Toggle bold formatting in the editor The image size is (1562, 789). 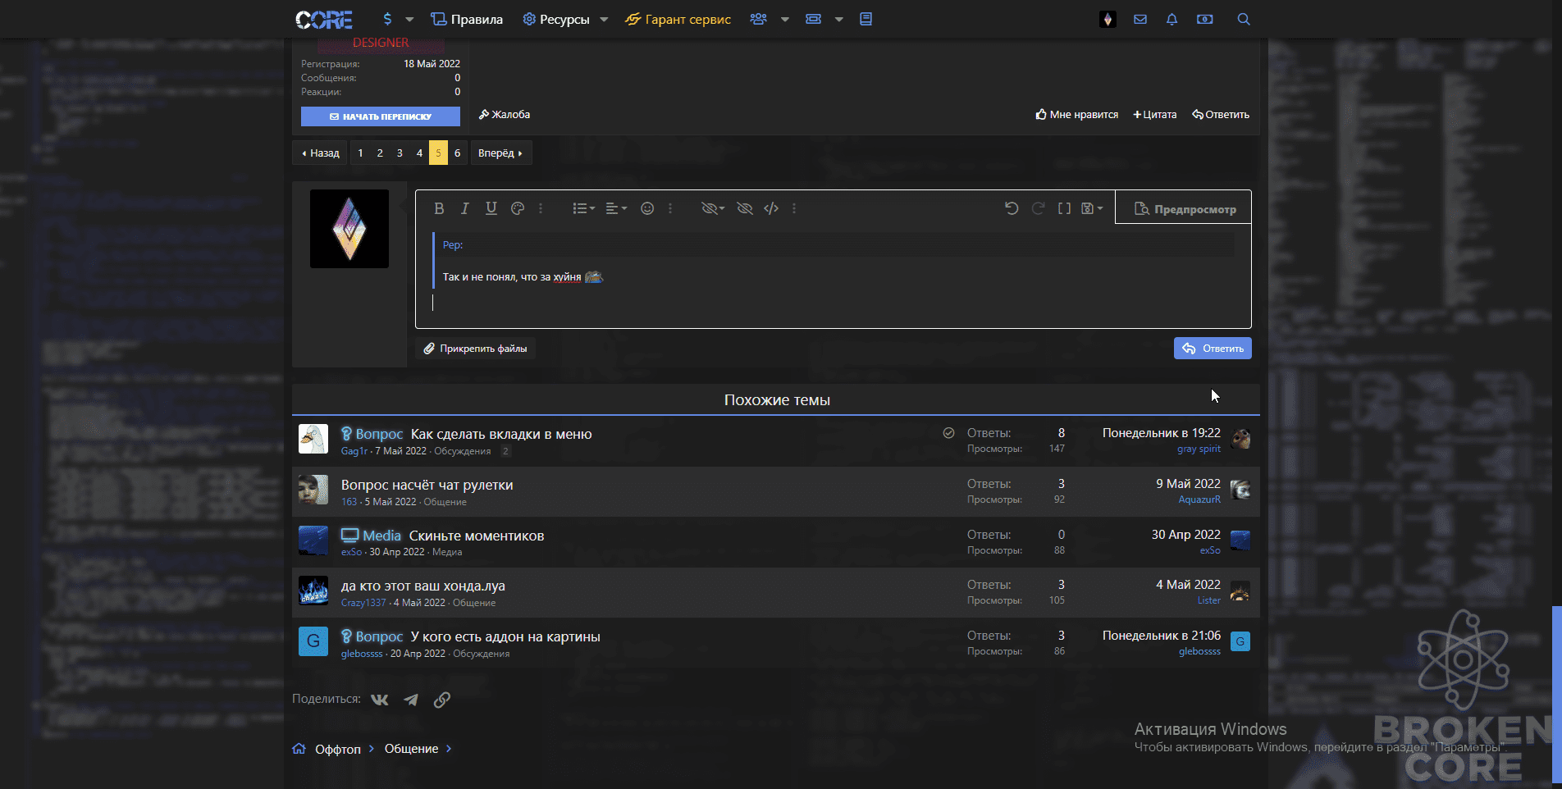pyautogui.click(x=439, y=208)
